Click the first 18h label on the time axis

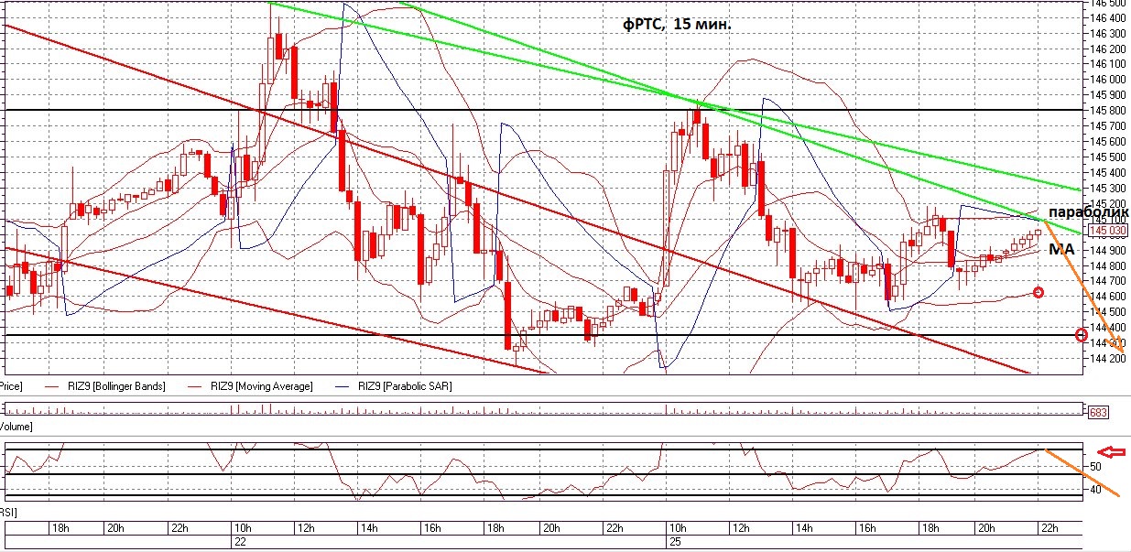[x=60, y=528]
